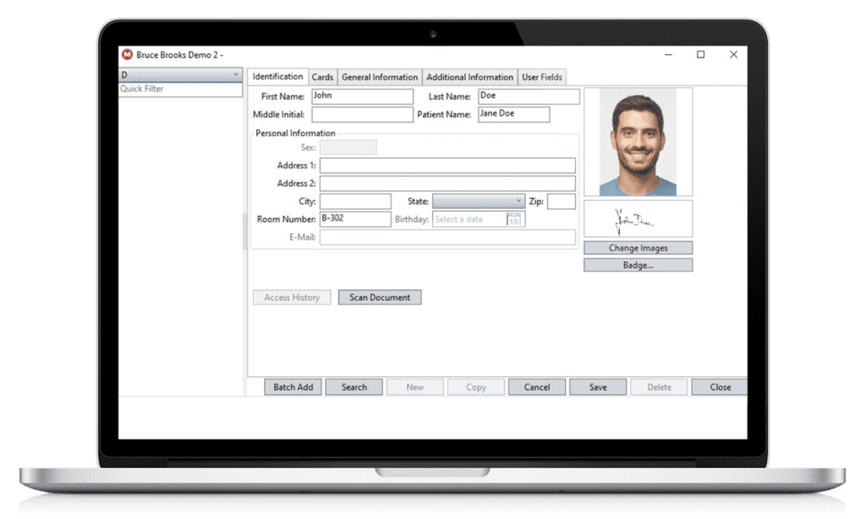The height and width of the screenshot is (519, 866).
Task: Open the 'D' list dropdown at top left
Action: tap(235, 74)
